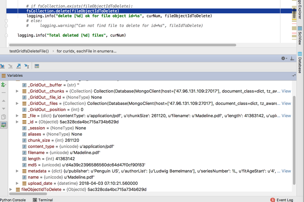Toggle the Show Watches in Variables icon
Viewport: 304px width, 202px height.
pos(4,125)
